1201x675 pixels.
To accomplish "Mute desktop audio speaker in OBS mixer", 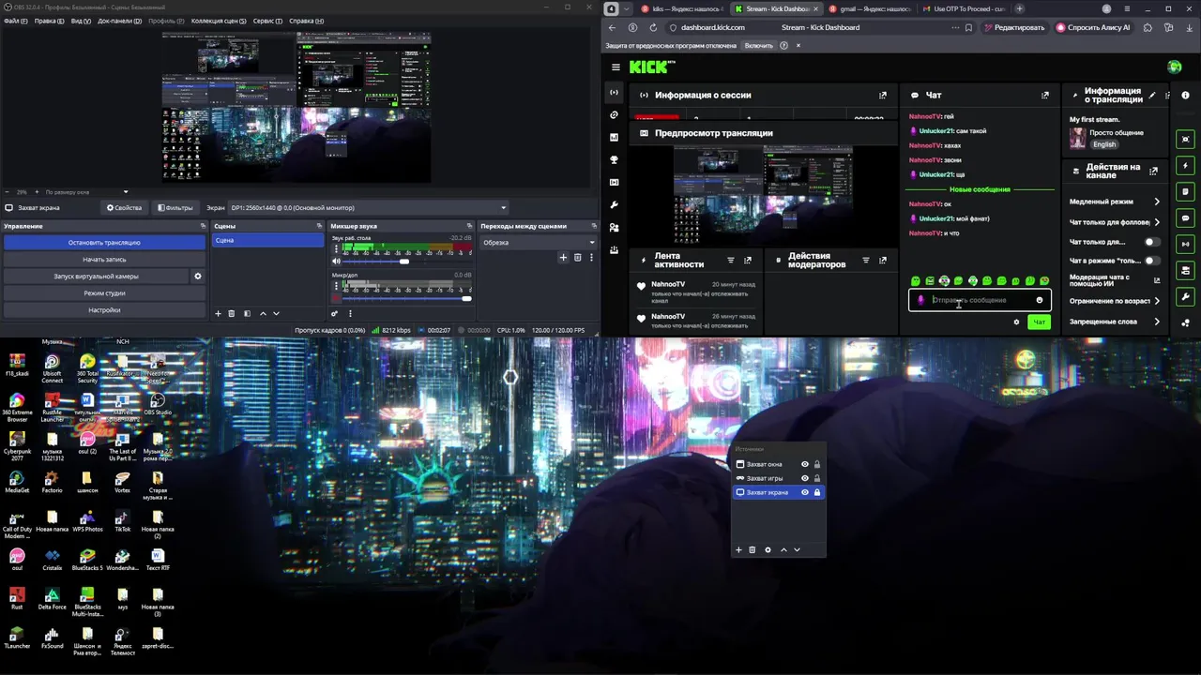I will coord(336,262).
